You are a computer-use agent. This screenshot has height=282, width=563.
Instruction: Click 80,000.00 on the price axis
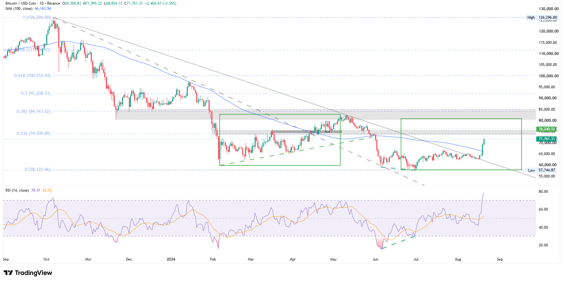click(x=548, y=120)
